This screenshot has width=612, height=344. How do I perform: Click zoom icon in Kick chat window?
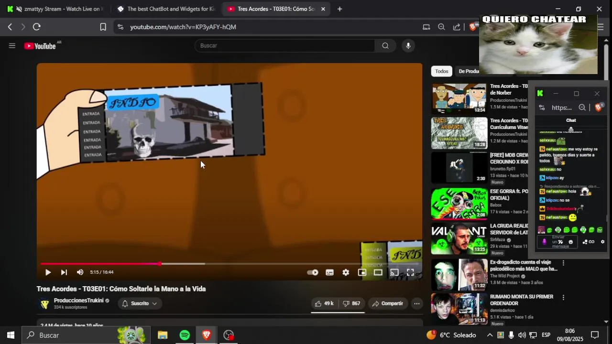(x=582, y=108)
